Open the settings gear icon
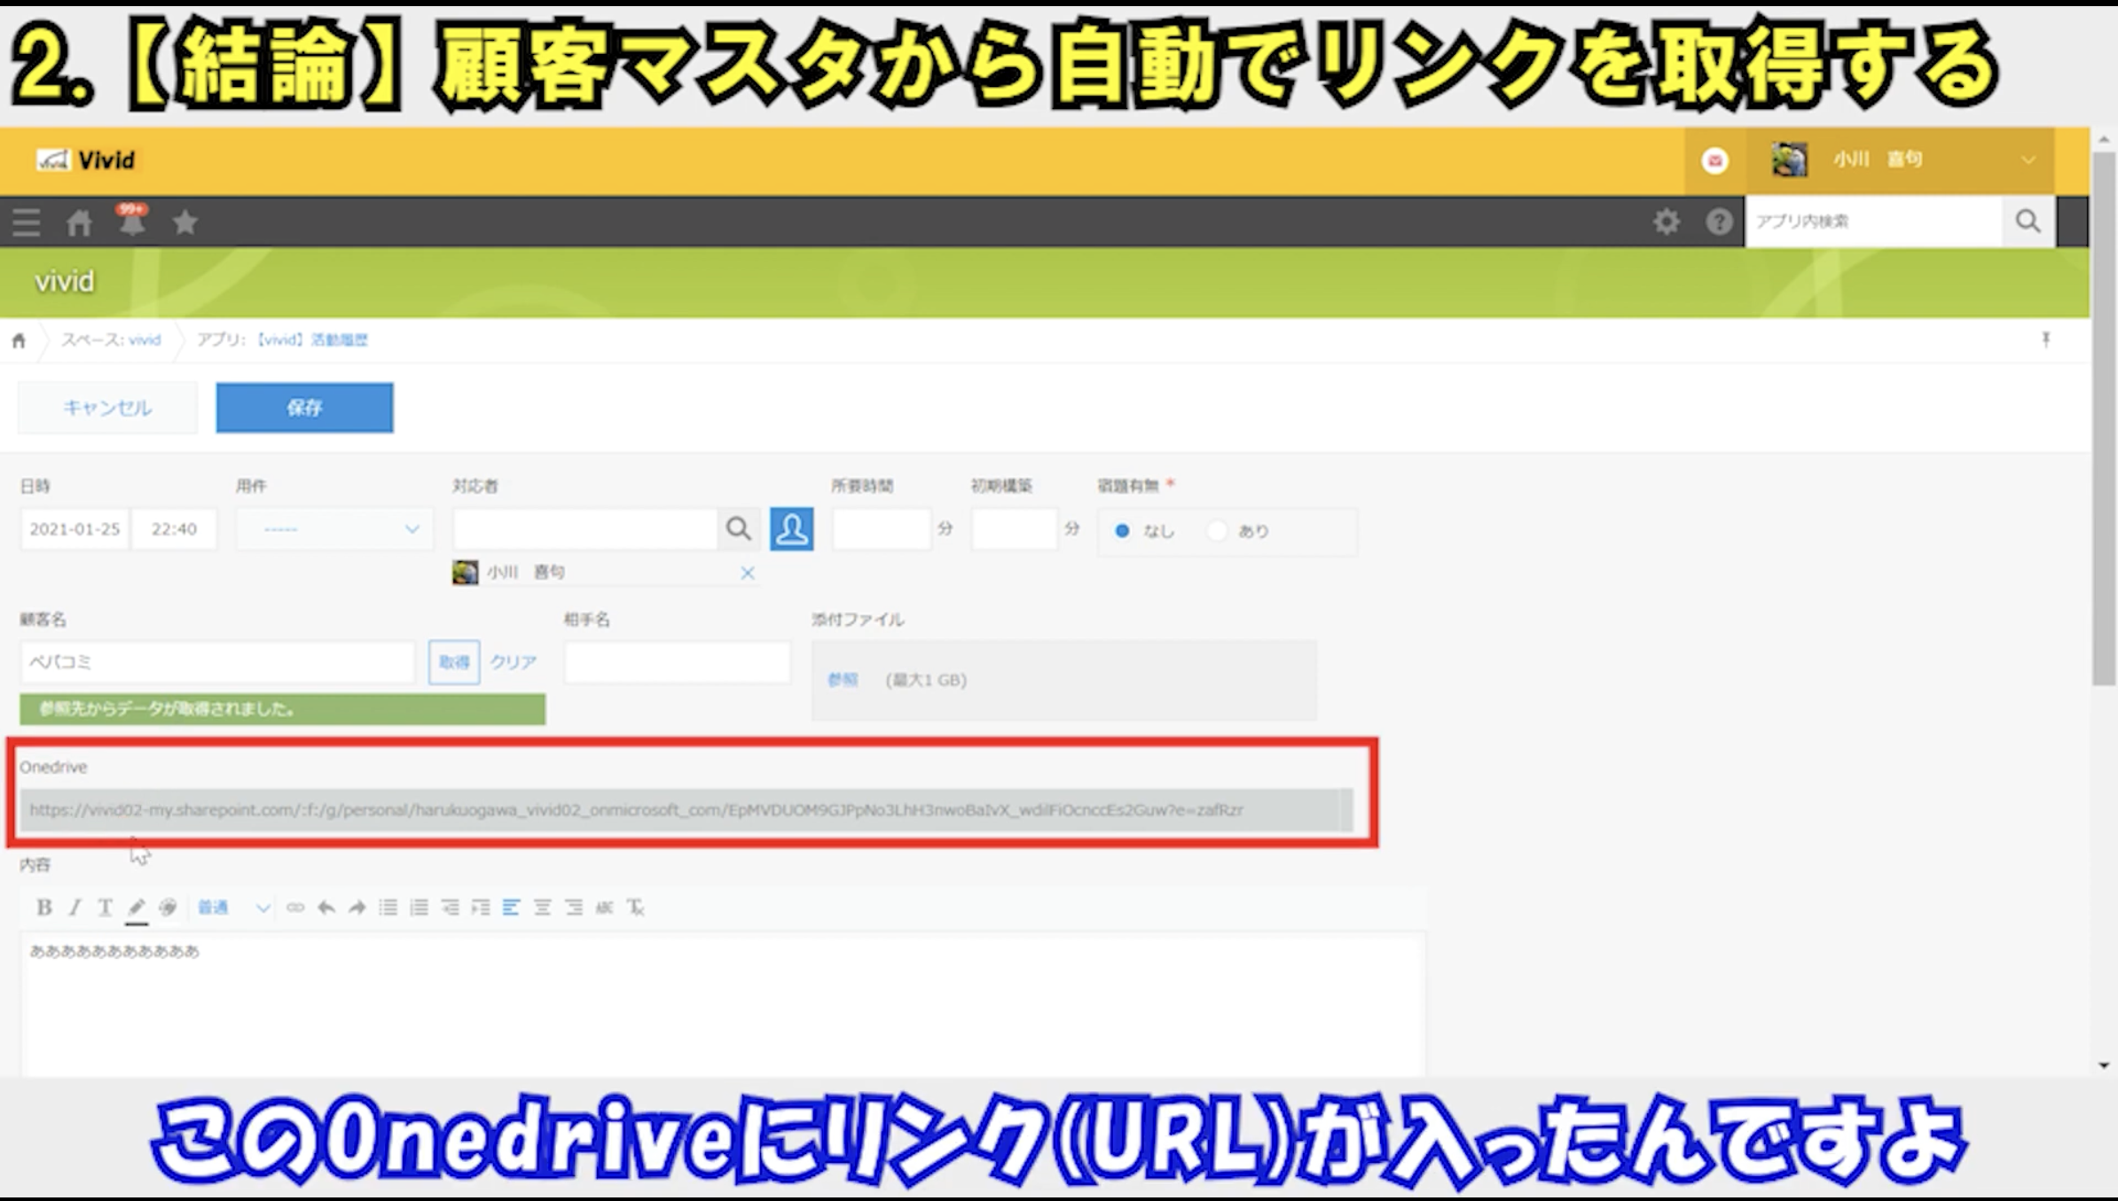Viewport: 2118px width, 1201px height. pyautogui.click(x=1666, y=222)
